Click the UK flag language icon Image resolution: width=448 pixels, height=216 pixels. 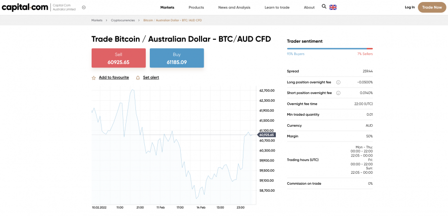tap(333, 7)
